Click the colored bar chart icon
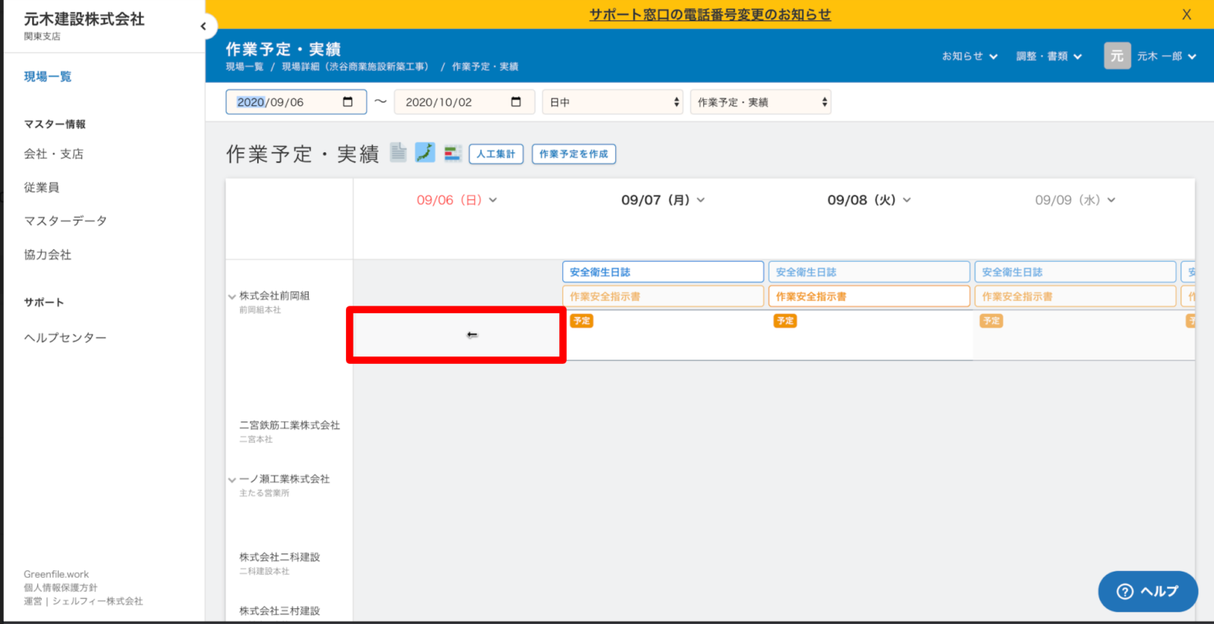The width and height of the screenshot is (1214, 624). 452,153
